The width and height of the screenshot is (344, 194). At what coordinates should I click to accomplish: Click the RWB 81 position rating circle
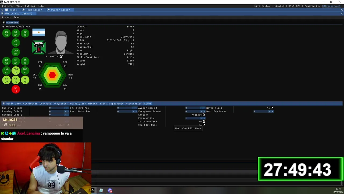(x=25, y=71)
